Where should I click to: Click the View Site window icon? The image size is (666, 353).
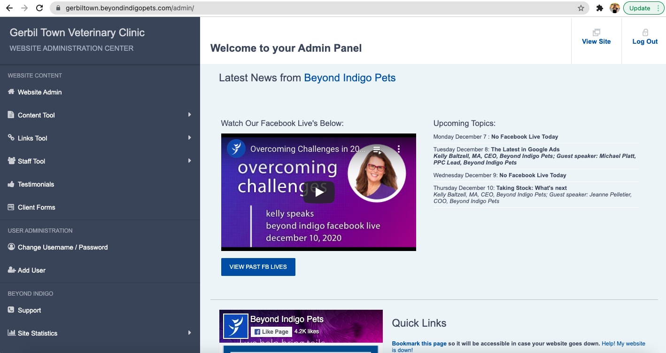point(596,32)
